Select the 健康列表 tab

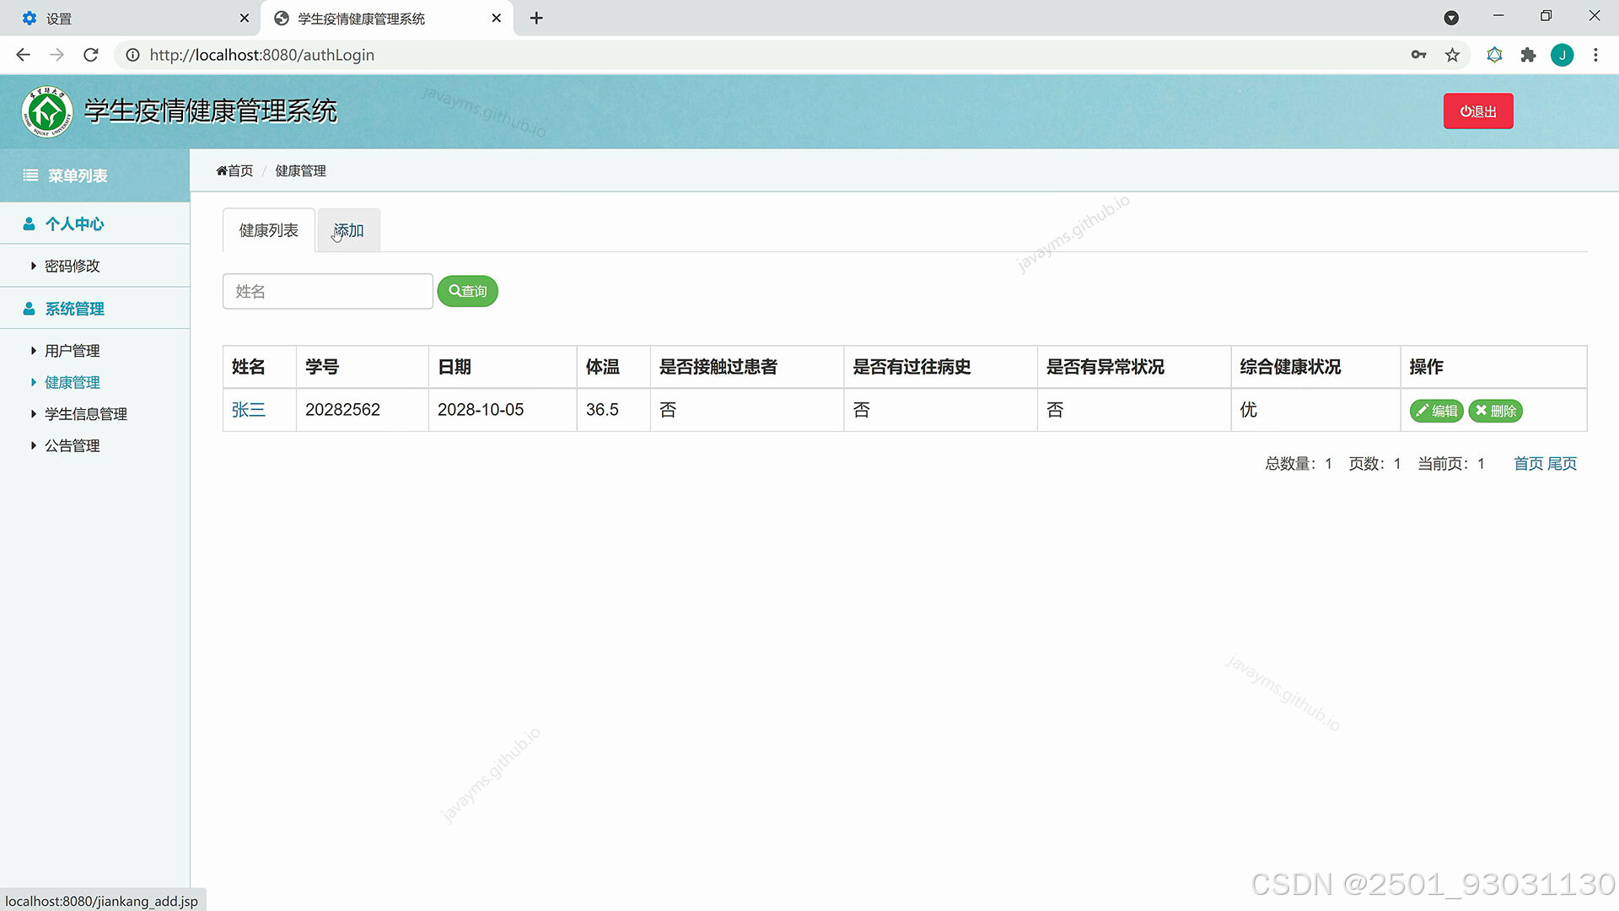coord(268,230)
